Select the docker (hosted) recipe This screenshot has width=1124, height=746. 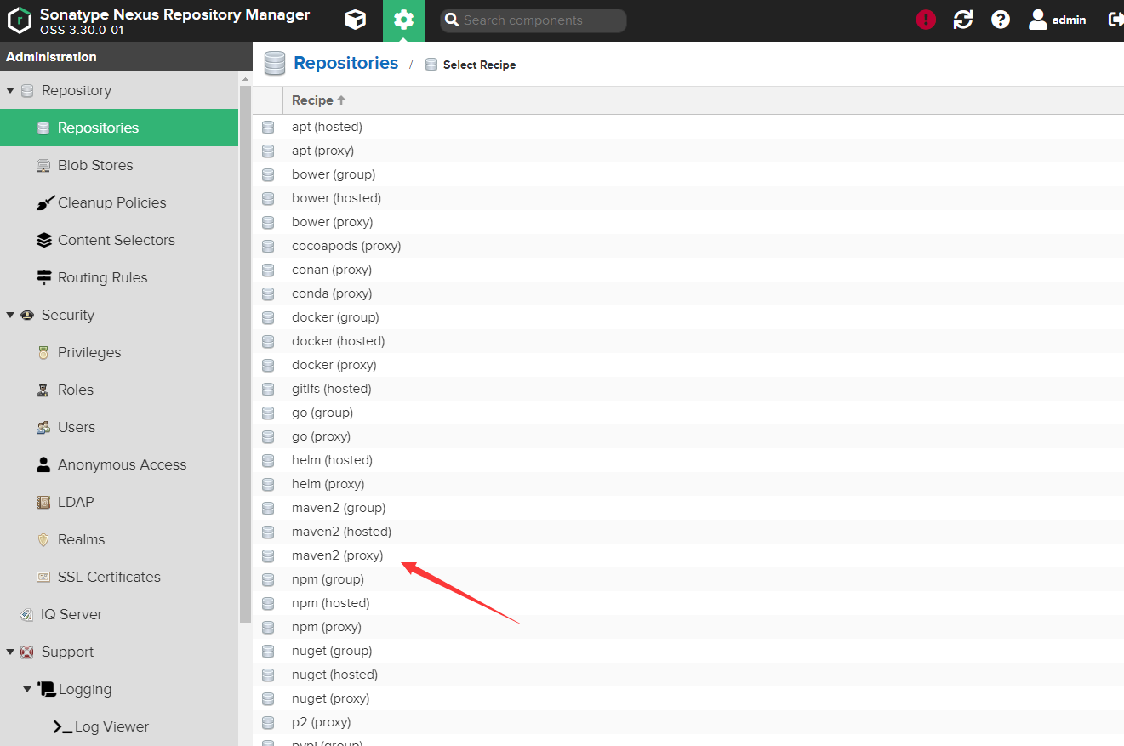[688, 341]
